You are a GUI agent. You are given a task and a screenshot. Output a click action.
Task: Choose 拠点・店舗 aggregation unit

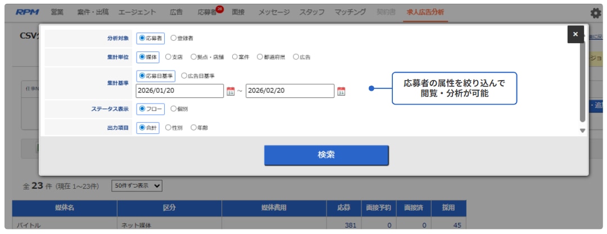[207, 57]
